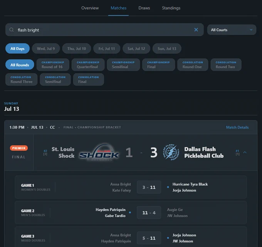The width and height of the screenshot is (262, 247).
Task: Open the All Courts dropdown
Action: [232, 30]
